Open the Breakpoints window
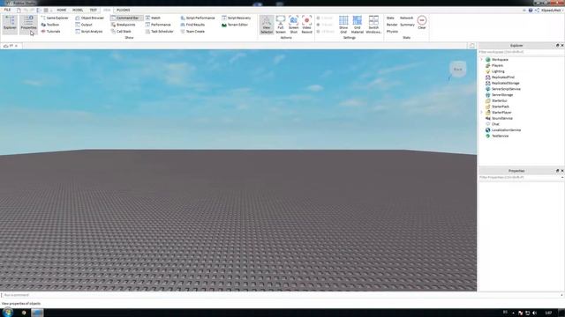The width and height of the screenshot is (565, 317). point(124,25)
